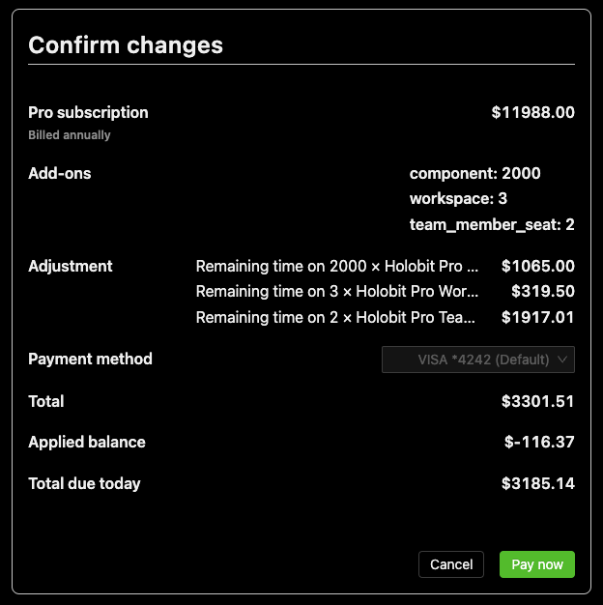Click the $1065.00 adjustment amount
This screenshot has width=603, height=605.
click(538, 266)
